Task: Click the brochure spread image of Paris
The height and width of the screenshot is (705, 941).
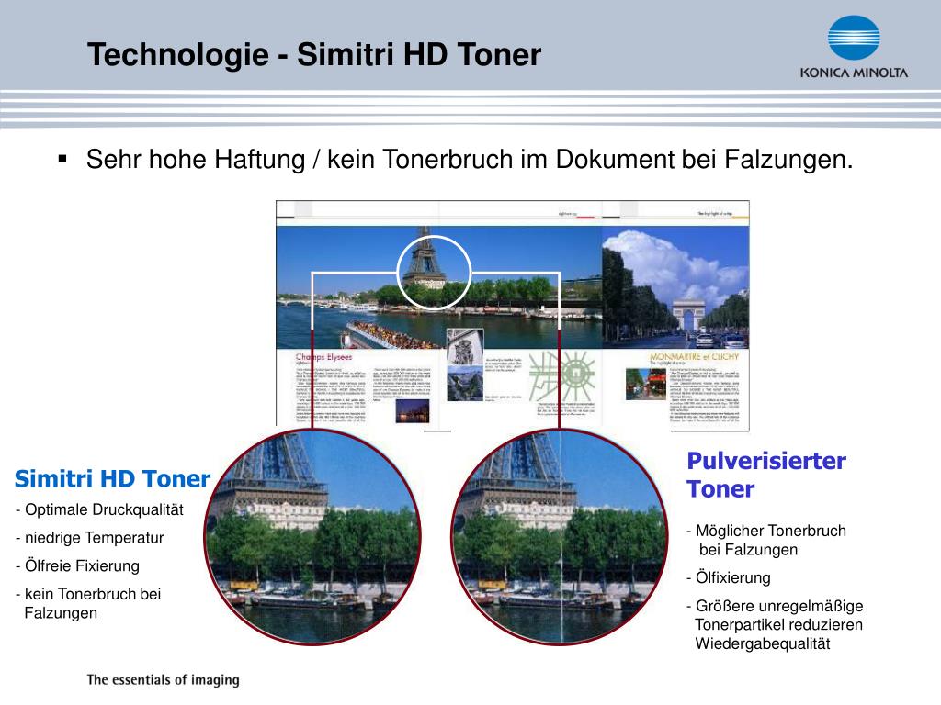Action: point(513,316)
